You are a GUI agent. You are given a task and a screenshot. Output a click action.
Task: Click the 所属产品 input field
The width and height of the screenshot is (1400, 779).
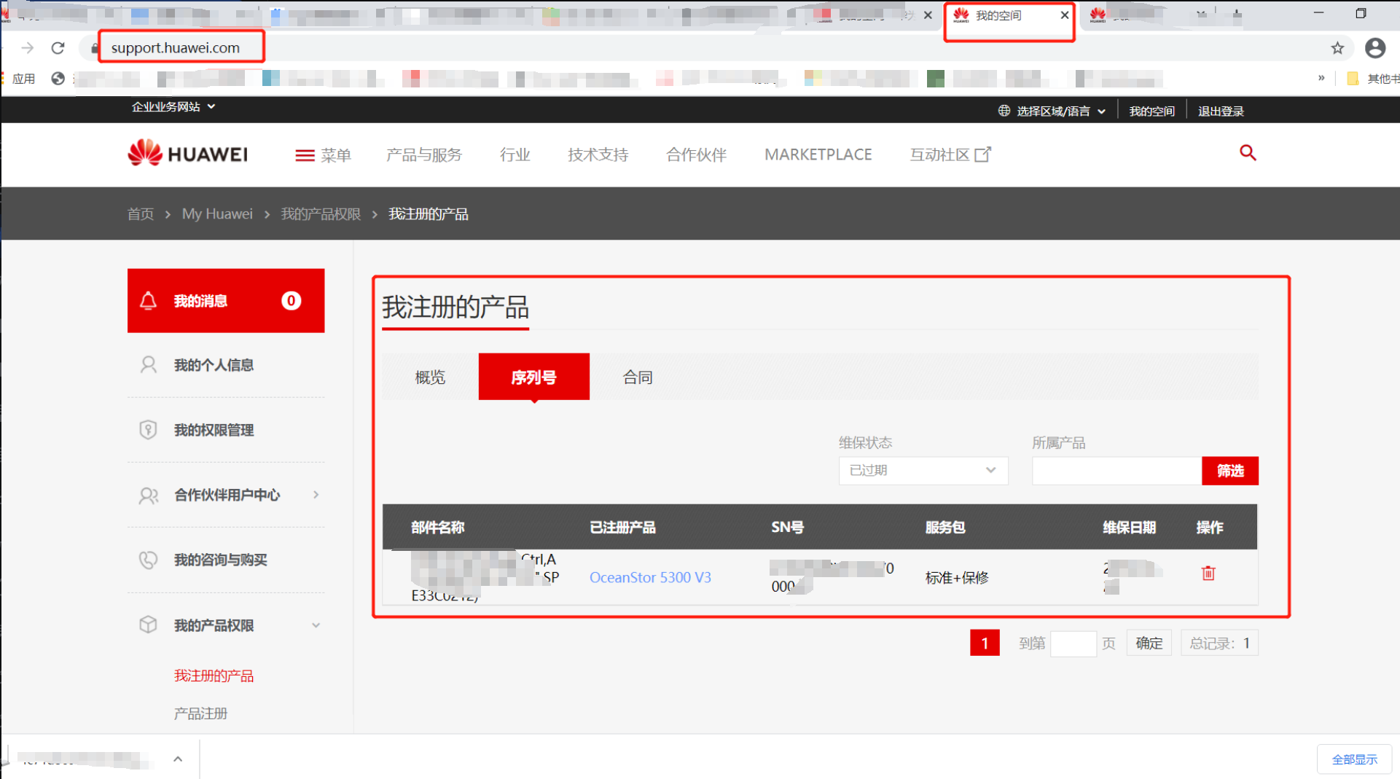tap(1117, 471)
